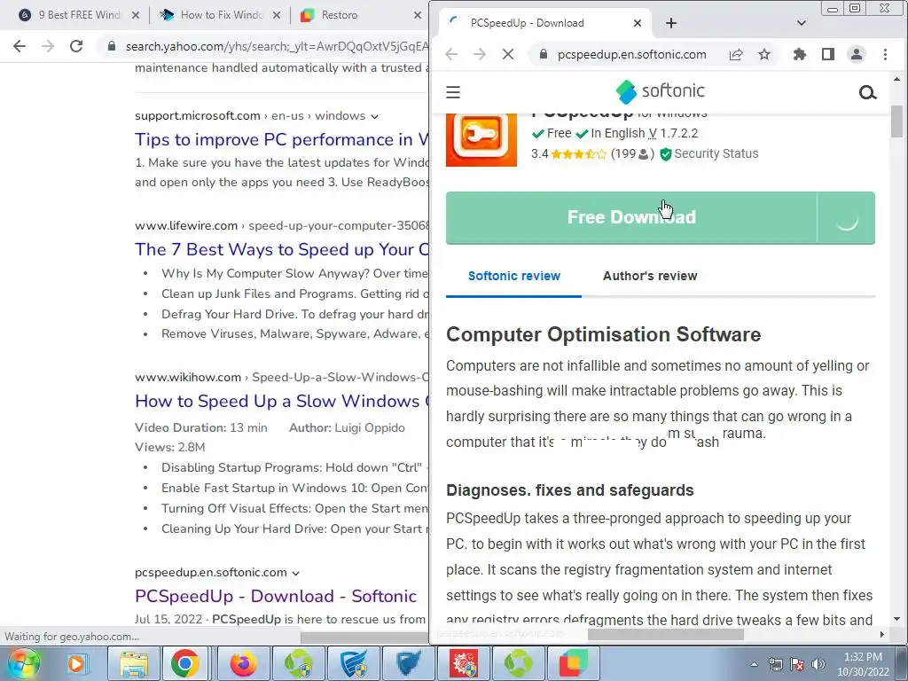Expand support.microsoft.com result dropdown arrow

coord(375,116)
